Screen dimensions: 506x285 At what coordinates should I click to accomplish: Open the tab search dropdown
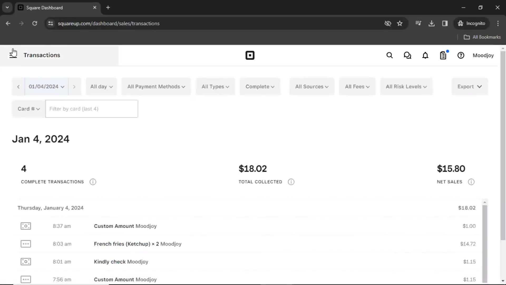pyautogui.click(x=7, y=8)
